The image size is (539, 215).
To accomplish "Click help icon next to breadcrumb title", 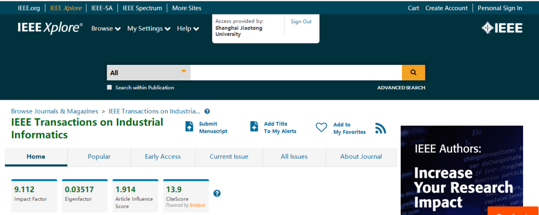I will (207, 111).
